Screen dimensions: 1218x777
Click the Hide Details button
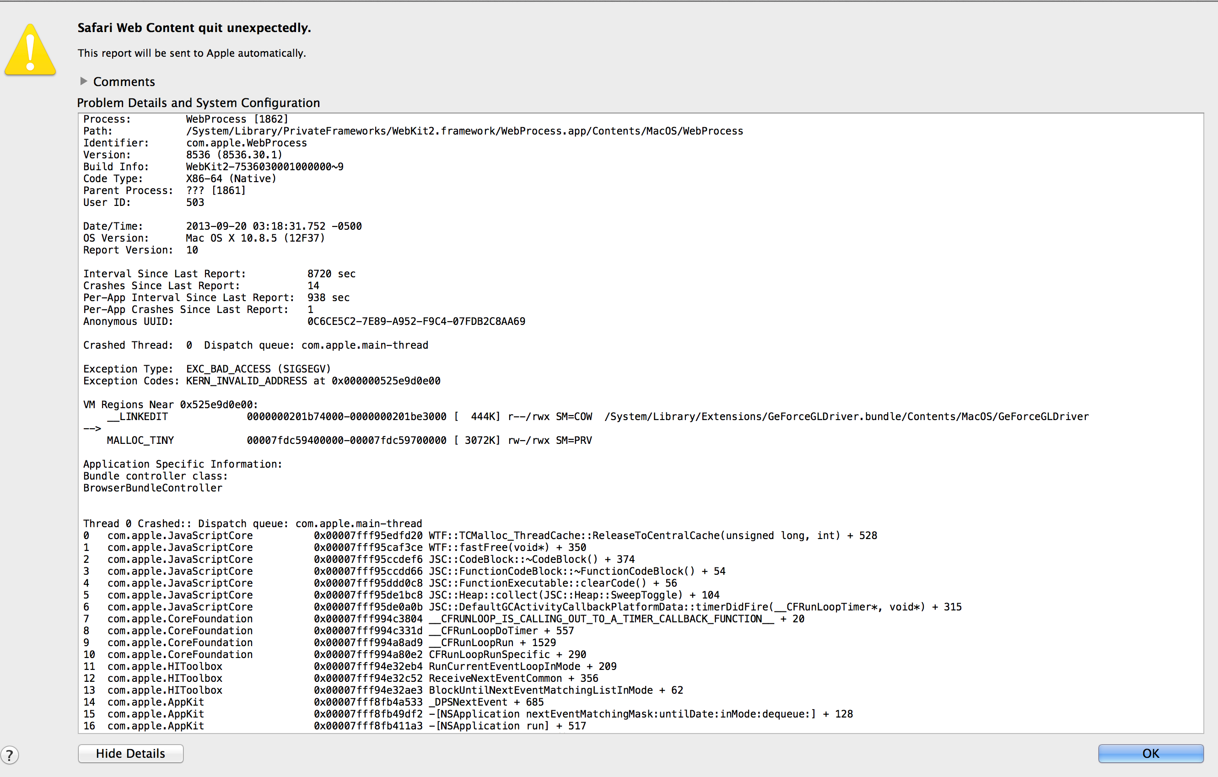pyautogui.click(x=130, y=753)
